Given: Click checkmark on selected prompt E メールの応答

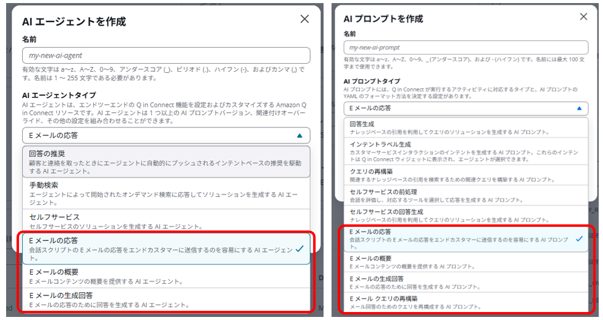Looking at the screenshot, I should click(x=580, y=238).
